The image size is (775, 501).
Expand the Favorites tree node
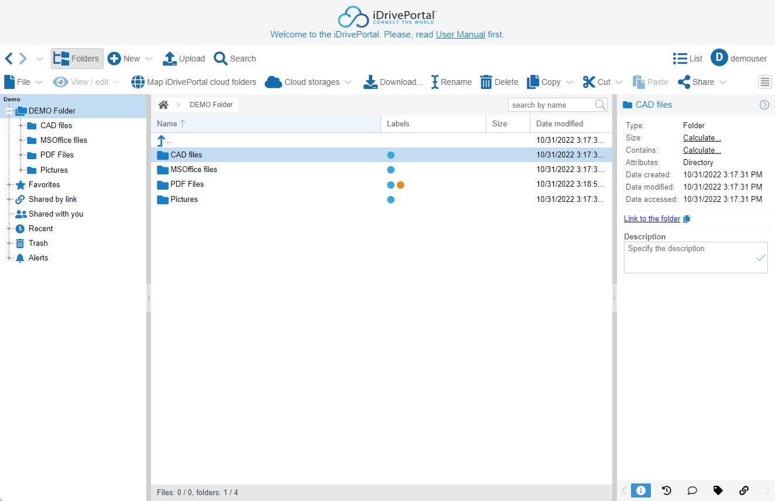[x=9, y=185]
